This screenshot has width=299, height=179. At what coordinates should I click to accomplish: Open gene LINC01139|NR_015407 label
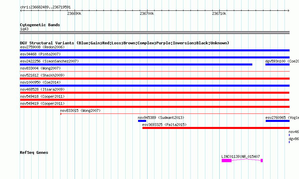(x=241, y=156)
